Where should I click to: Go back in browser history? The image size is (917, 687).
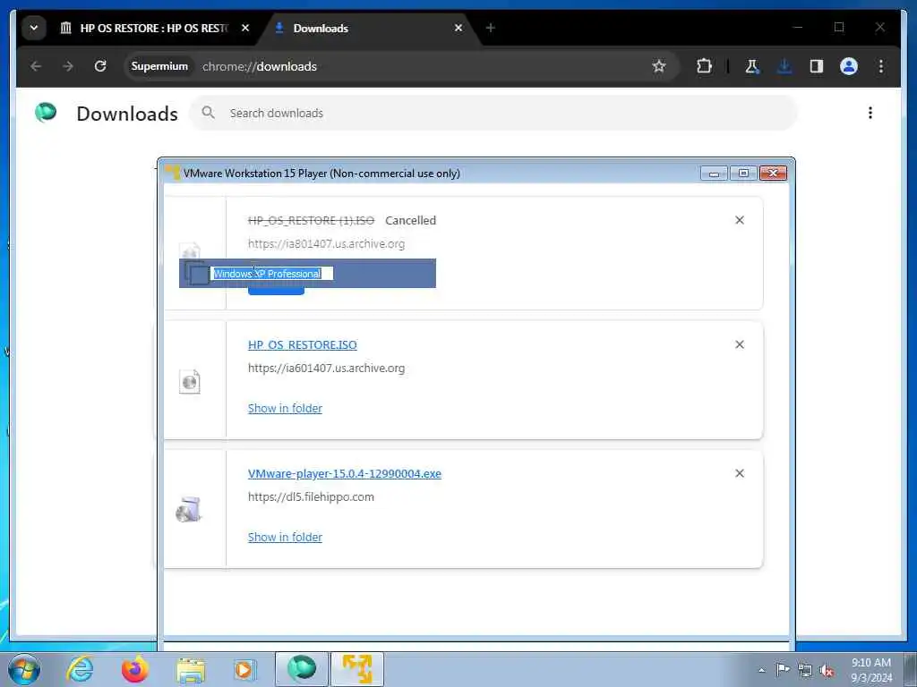click(x=36, y=66)
